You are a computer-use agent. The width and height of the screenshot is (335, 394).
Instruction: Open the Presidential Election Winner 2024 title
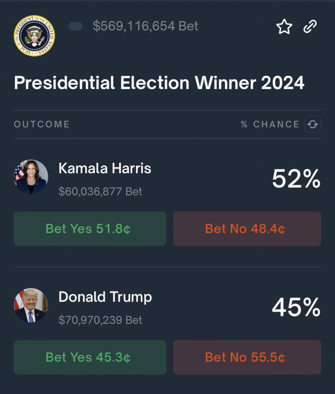click(x=159, y=83)
